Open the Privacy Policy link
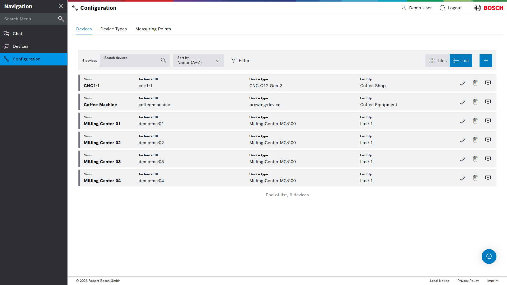 (468, 281)
